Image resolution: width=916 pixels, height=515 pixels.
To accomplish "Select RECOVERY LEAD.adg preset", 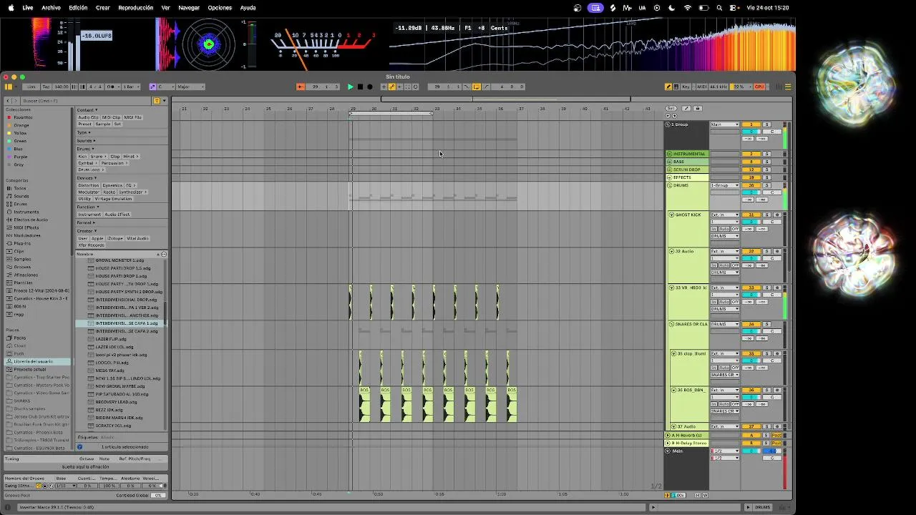I will (x=116, y=402).
